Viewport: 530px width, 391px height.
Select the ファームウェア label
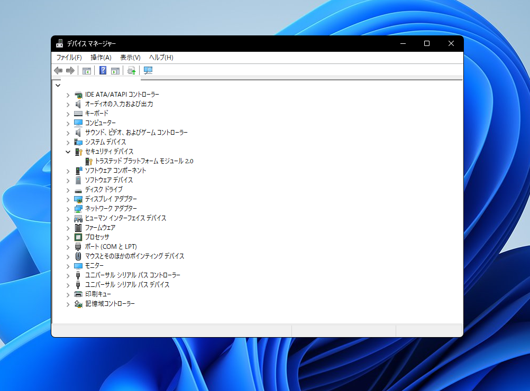tap(100, 228)
